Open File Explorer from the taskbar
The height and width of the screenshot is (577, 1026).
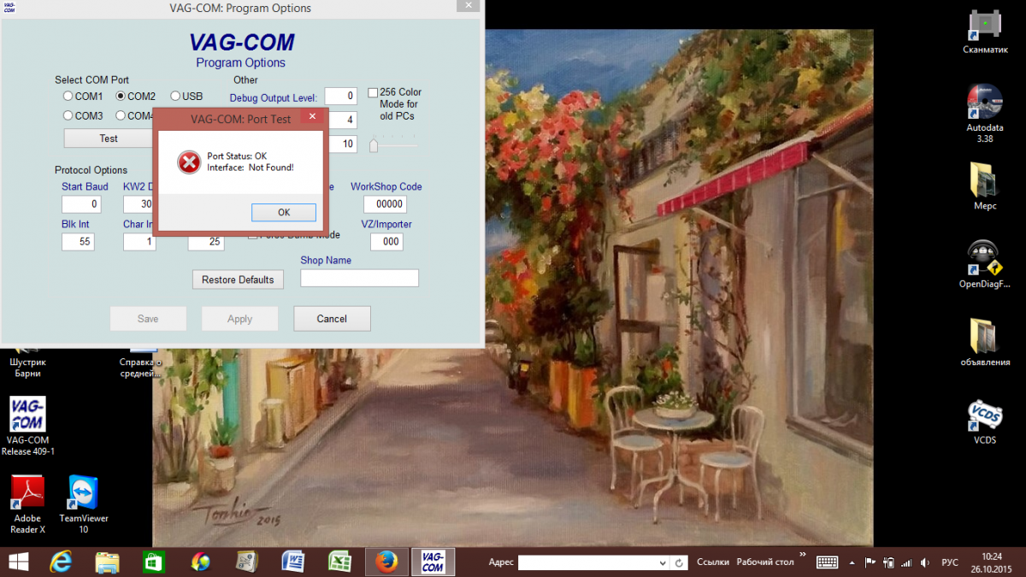pyautogui.click(x=108, y=562)
